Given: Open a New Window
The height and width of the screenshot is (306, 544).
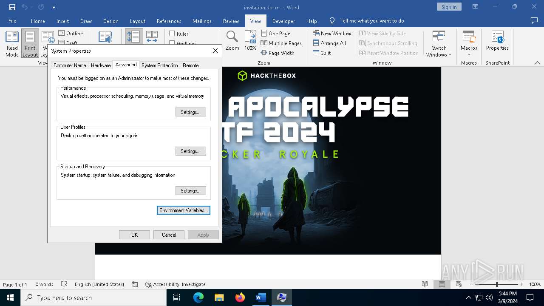Looking at the screenshot, I should [332, 33].
